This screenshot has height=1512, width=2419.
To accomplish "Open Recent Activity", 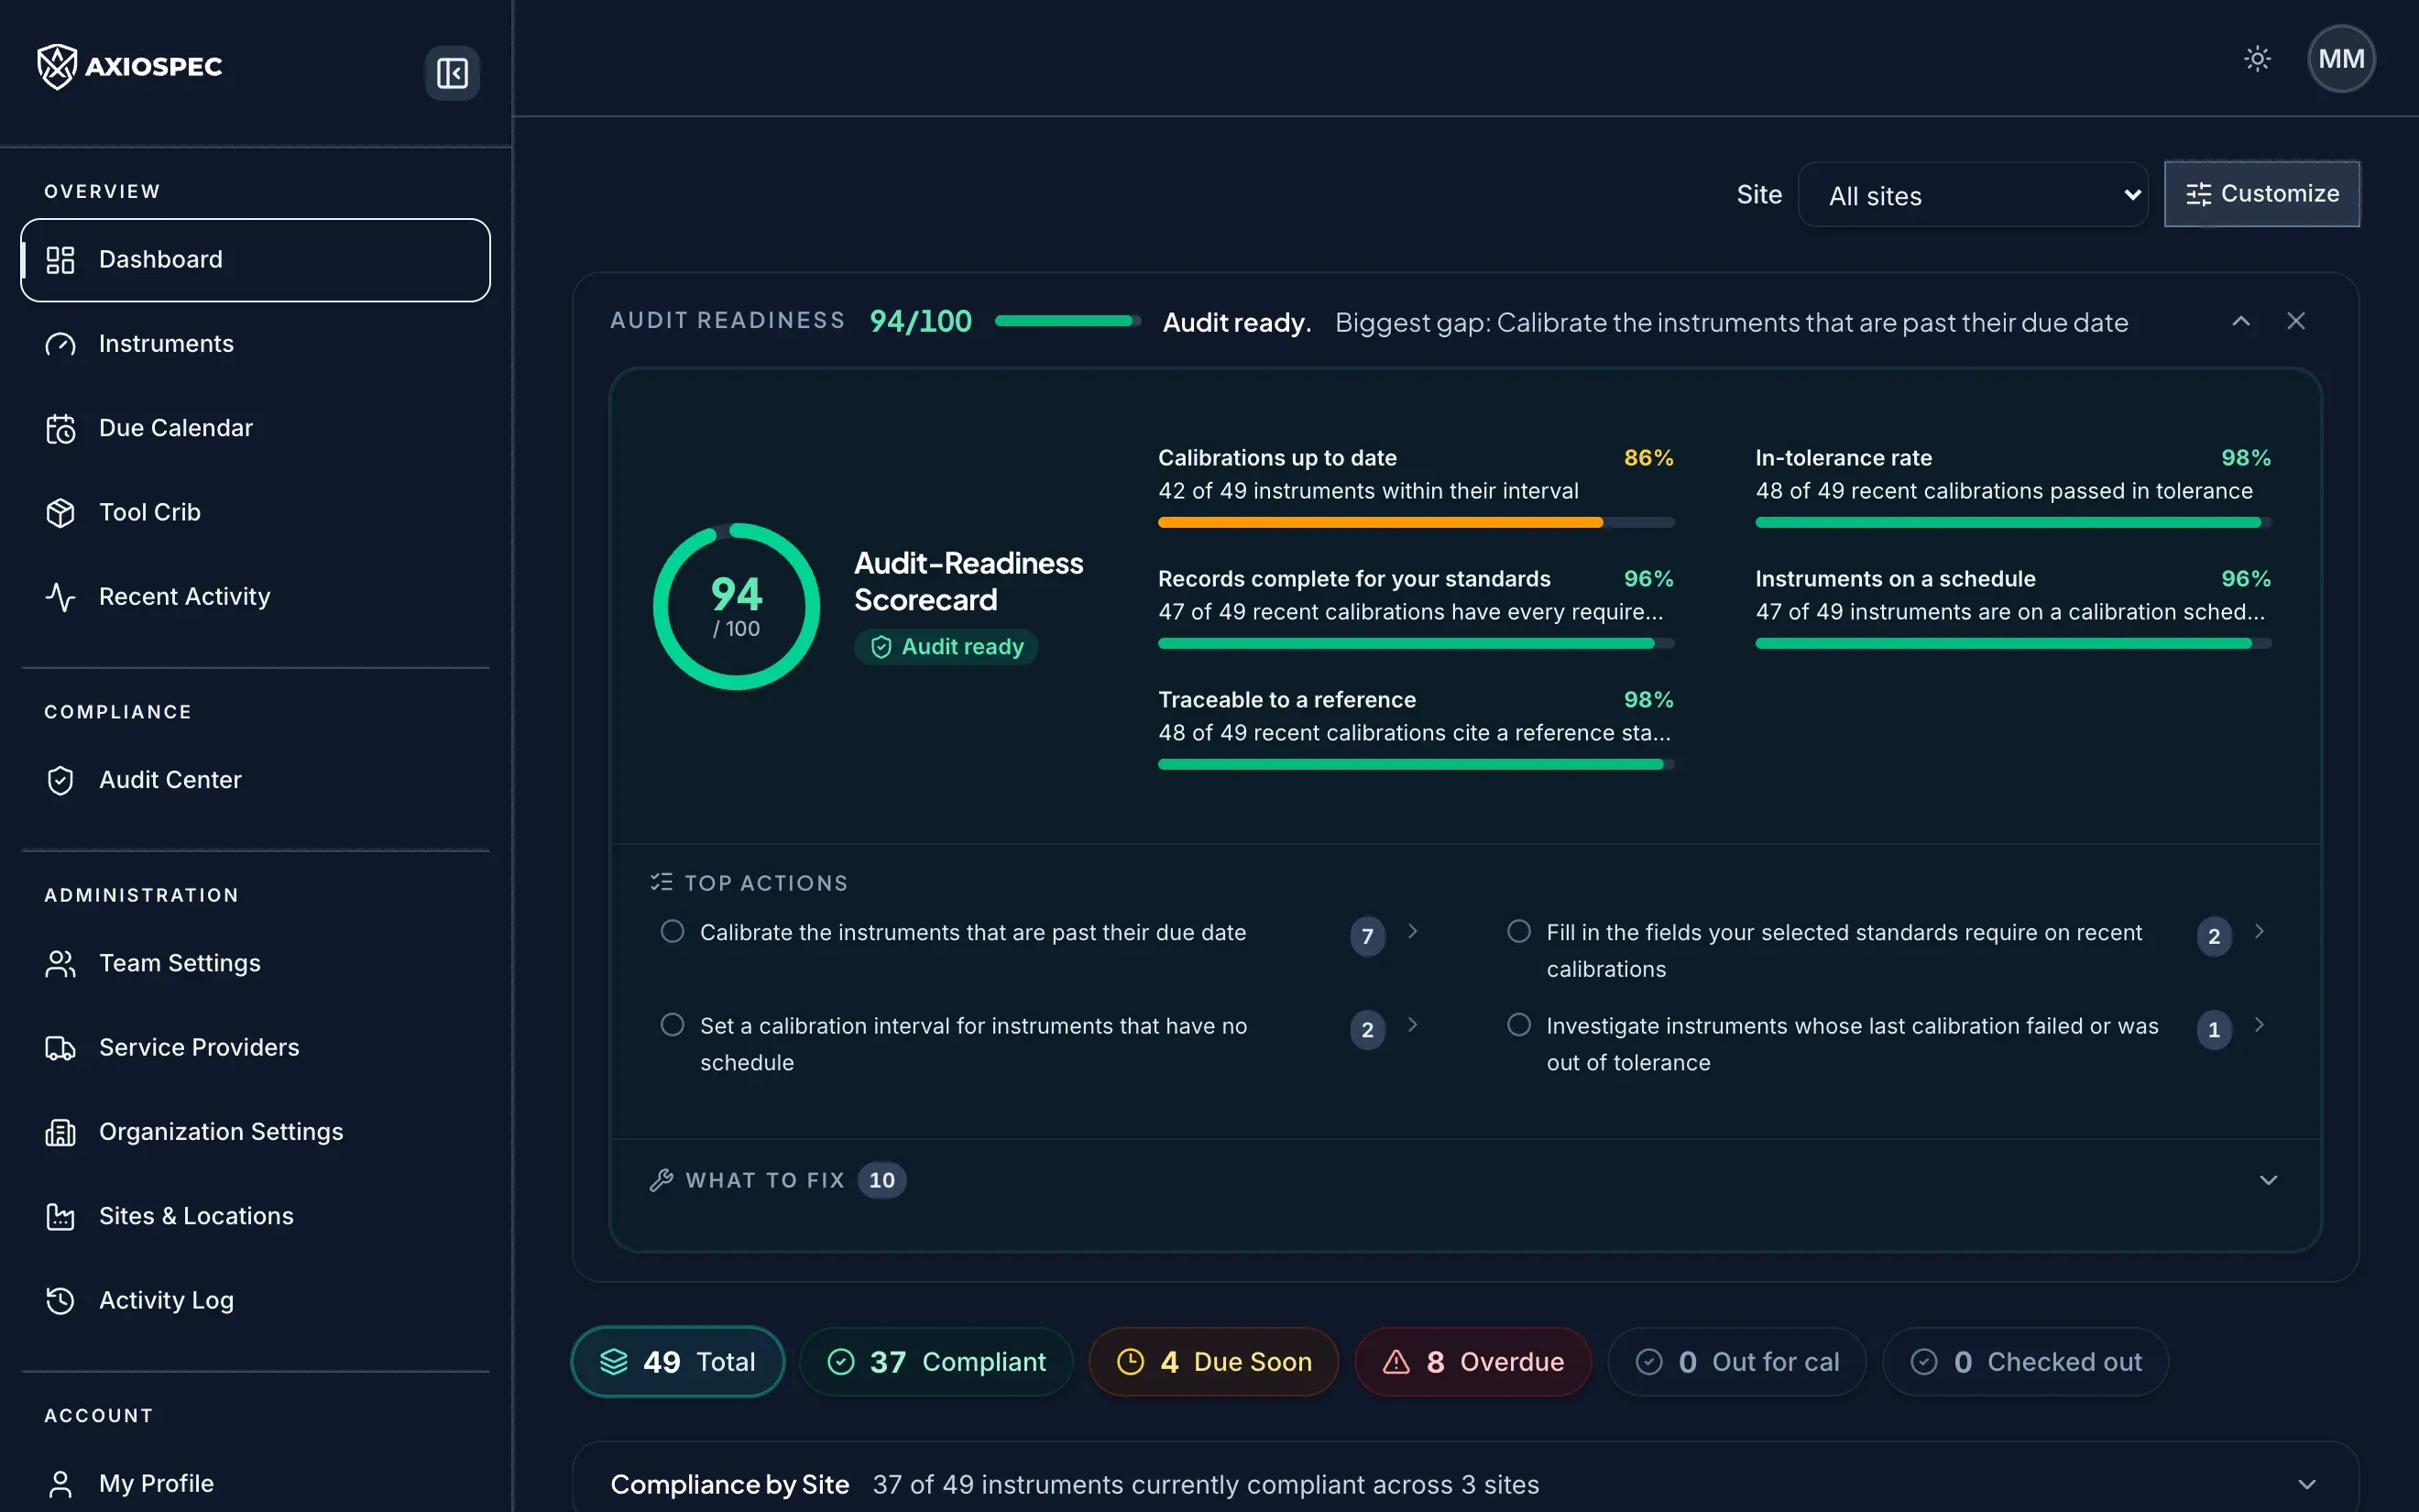I will [x=255, y=597].
